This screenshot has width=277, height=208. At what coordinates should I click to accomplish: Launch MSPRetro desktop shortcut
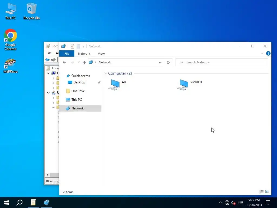pyautogui.click(x=11, y=66)
